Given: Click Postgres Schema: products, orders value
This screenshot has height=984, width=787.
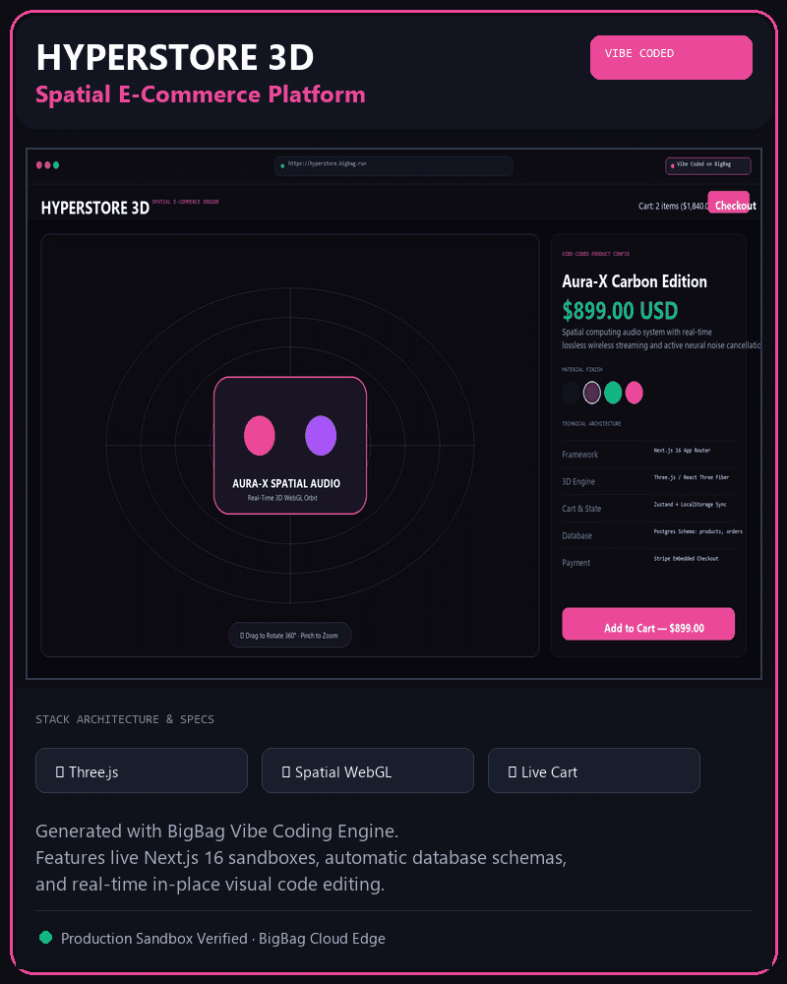Looking at the screenshot, I should click(x=697, y=531).
